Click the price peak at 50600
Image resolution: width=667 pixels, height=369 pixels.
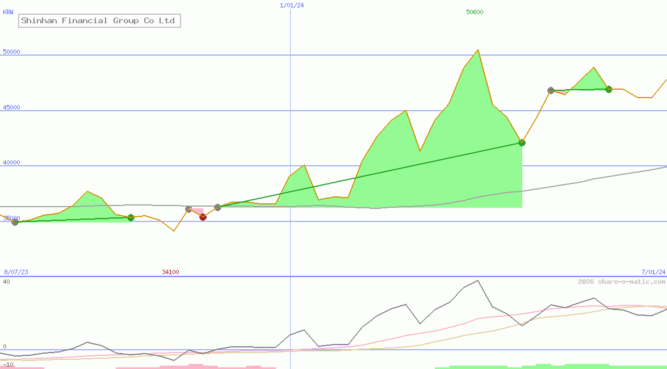pos(478,50)
